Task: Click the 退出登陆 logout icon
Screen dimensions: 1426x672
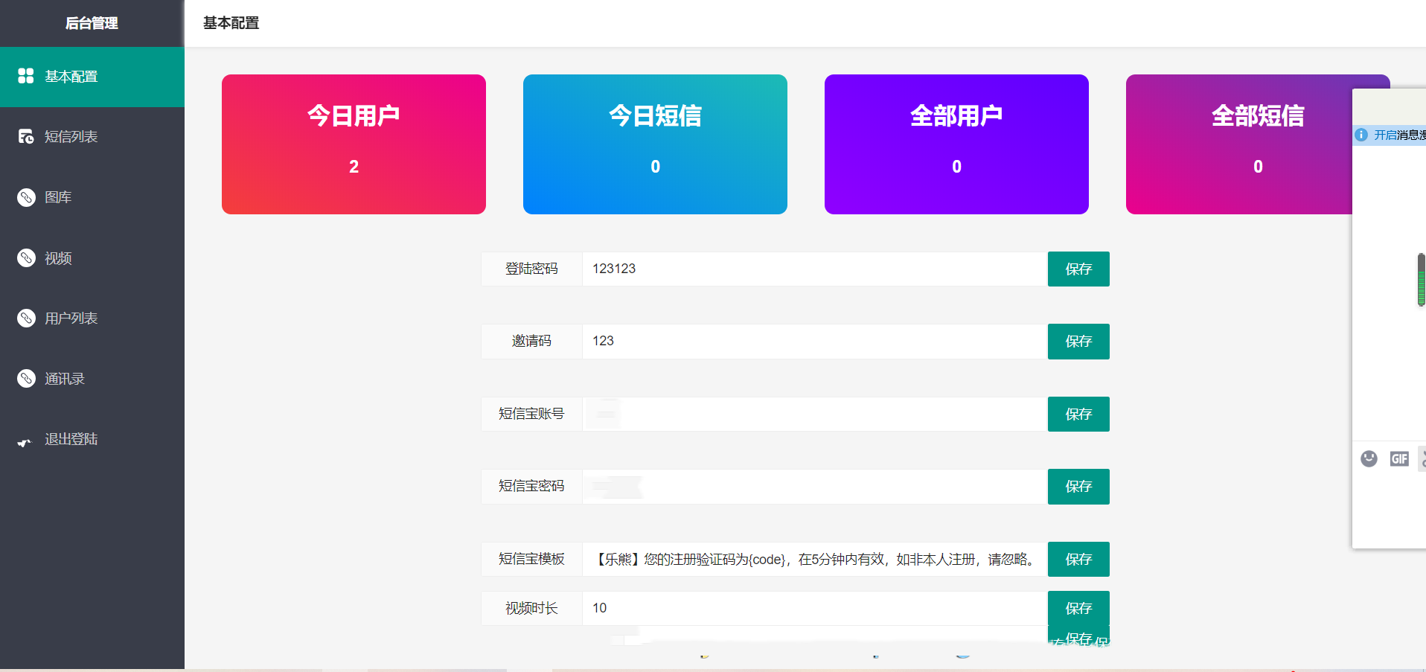Action: point(25,441)
